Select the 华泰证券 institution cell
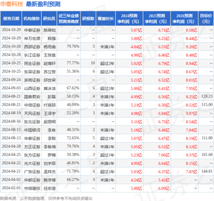The height and width of the screenshot is (201, 214). tap(32, 138)
